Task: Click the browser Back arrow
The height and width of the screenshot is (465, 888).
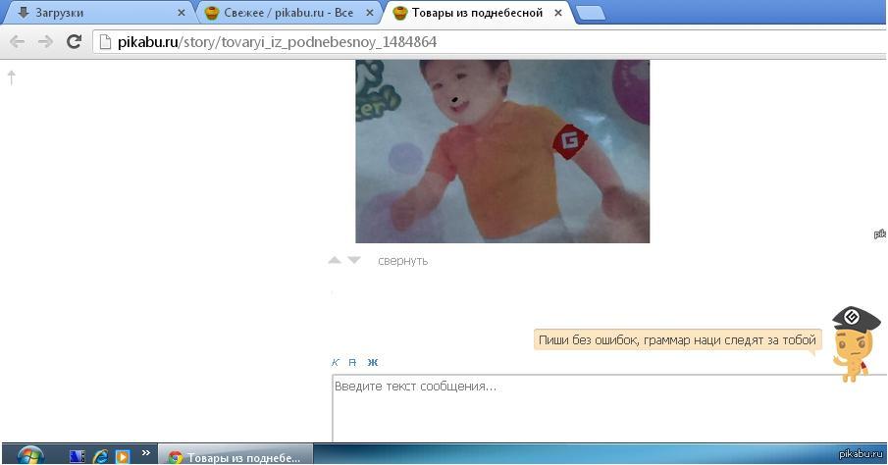Action: (x=17, y=42)
